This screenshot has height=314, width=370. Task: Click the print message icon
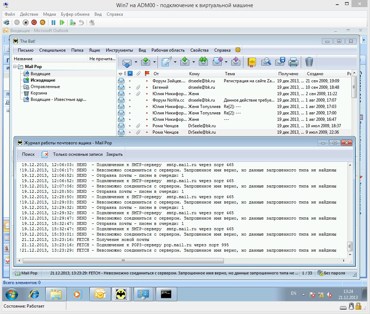[293, 62]
